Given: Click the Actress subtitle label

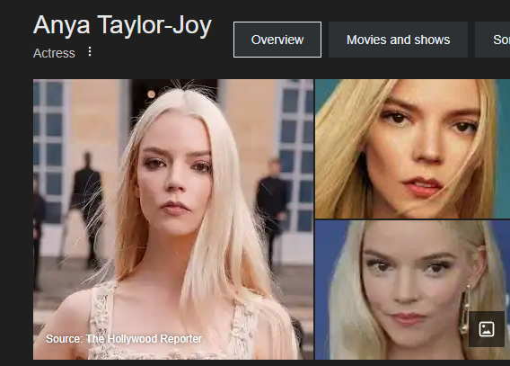Looking at the screenshot, I should coord(54,53).
